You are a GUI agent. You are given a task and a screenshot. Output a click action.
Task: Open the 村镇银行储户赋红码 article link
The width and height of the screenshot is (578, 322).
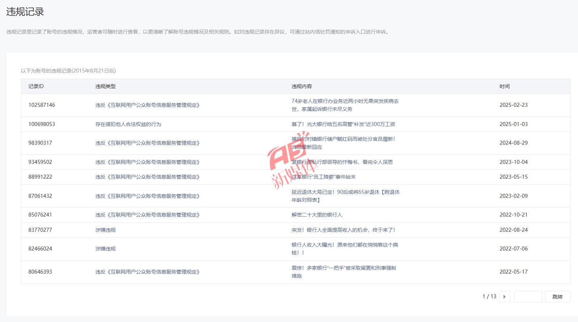point(343,143)
